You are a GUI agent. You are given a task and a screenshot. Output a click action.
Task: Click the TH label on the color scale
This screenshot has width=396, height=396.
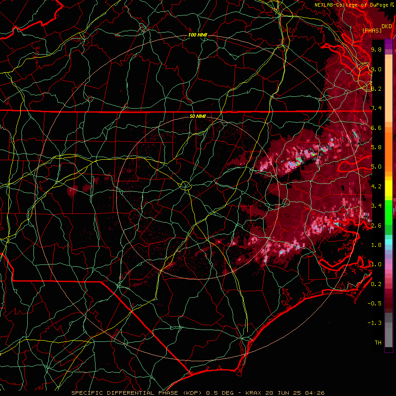point(378,343)
